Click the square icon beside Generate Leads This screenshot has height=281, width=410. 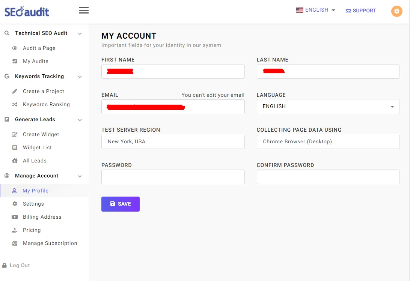coord(7,119)
